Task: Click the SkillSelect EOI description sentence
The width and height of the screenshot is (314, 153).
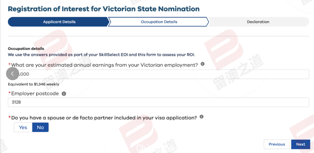Action: [101, 54]
